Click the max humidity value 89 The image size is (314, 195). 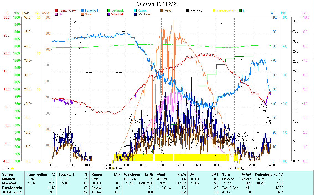click(86, 183)
